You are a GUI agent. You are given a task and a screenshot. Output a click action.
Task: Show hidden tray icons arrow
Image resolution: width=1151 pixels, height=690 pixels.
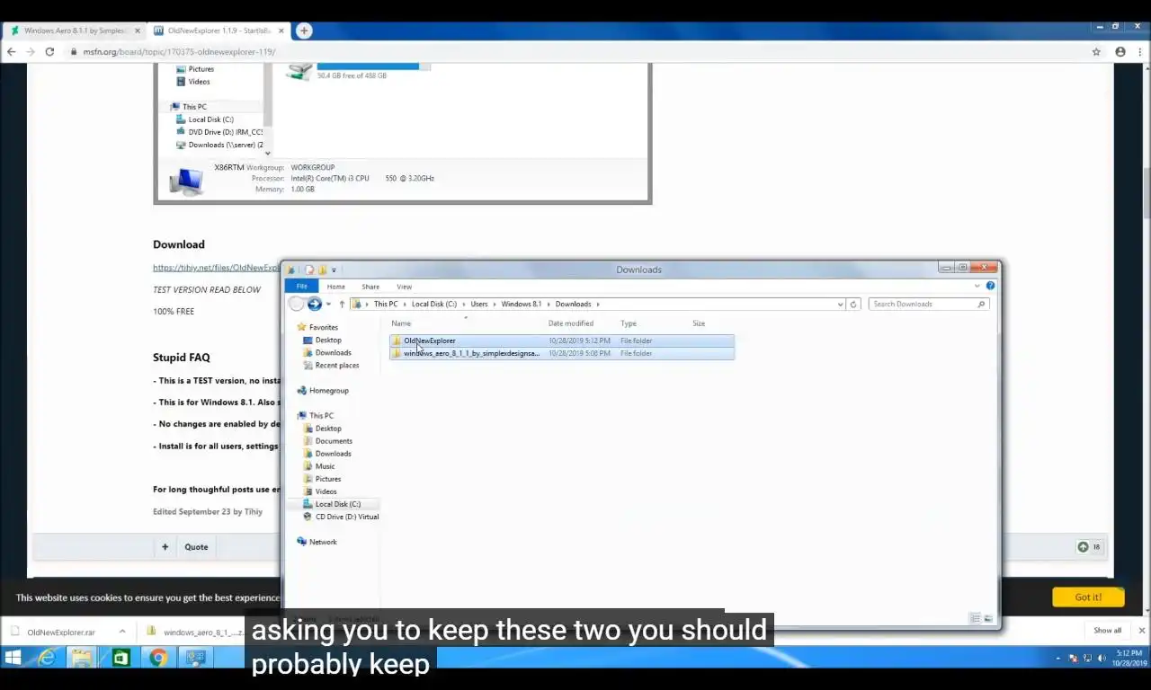pyautogui.click(x=1057, y=659)
